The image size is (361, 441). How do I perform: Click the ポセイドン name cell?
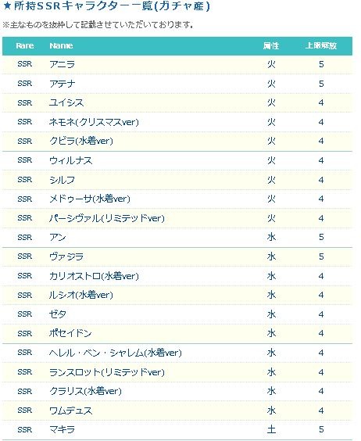click(x=70, y=334)
